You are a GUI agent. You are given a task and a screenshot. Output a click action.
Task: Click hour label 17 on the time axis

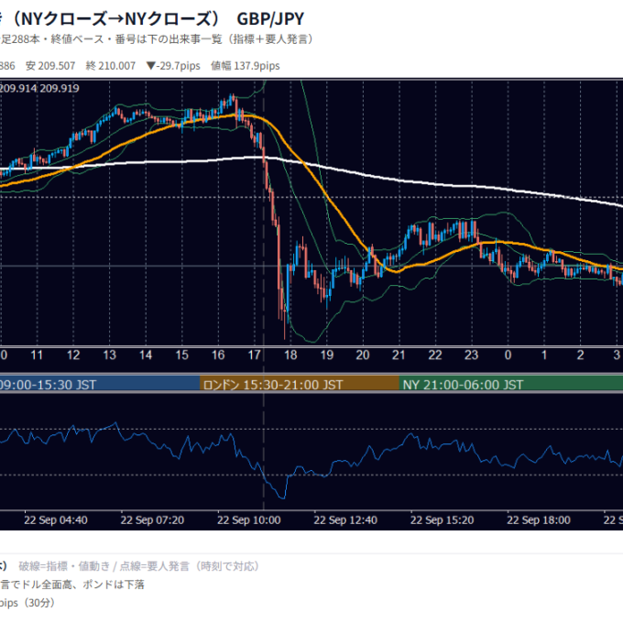[x=255, y=355]
